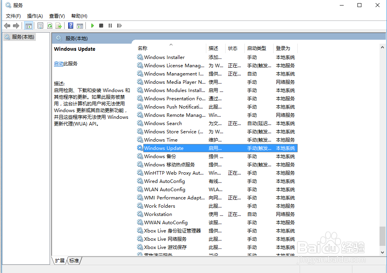The height and width of the screenshot is (273, 387).
Task: Open the 查看(V) menu
Action: coord(57,16)
